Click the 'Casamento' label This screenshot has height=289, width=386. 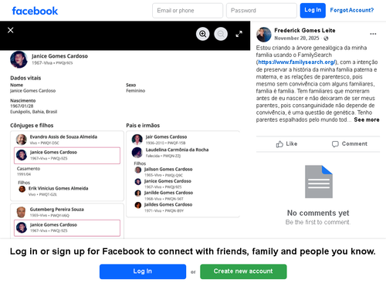29,169
